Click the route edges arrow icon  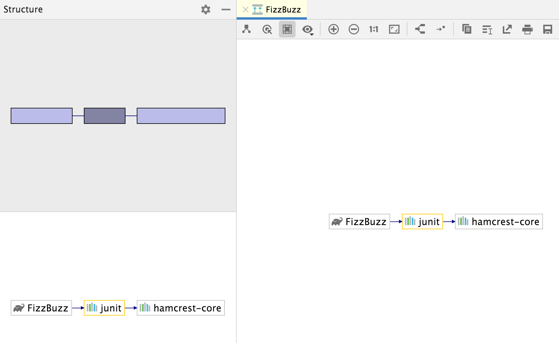(x=440, y=29)
